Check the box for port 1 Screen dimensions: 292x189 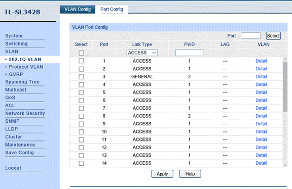click(81, 61)
